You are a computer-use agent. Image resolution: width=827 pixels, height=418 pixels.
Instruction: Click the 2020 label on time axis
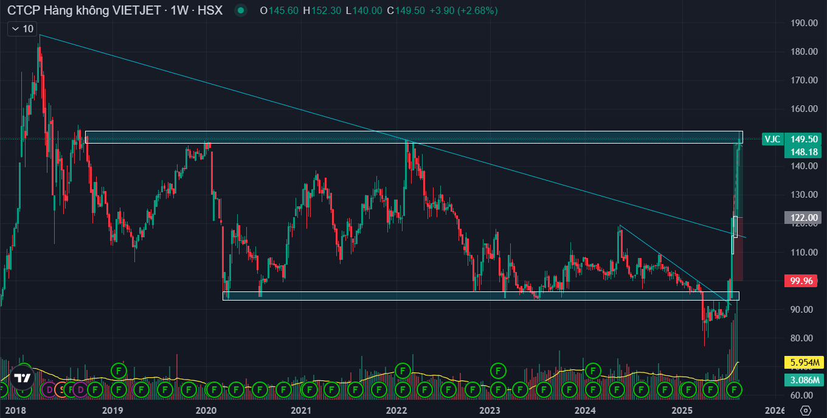207,410
